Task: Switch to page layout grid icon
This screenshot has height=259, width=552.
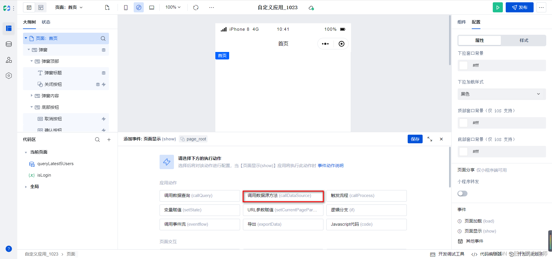Action: (41, 7)
